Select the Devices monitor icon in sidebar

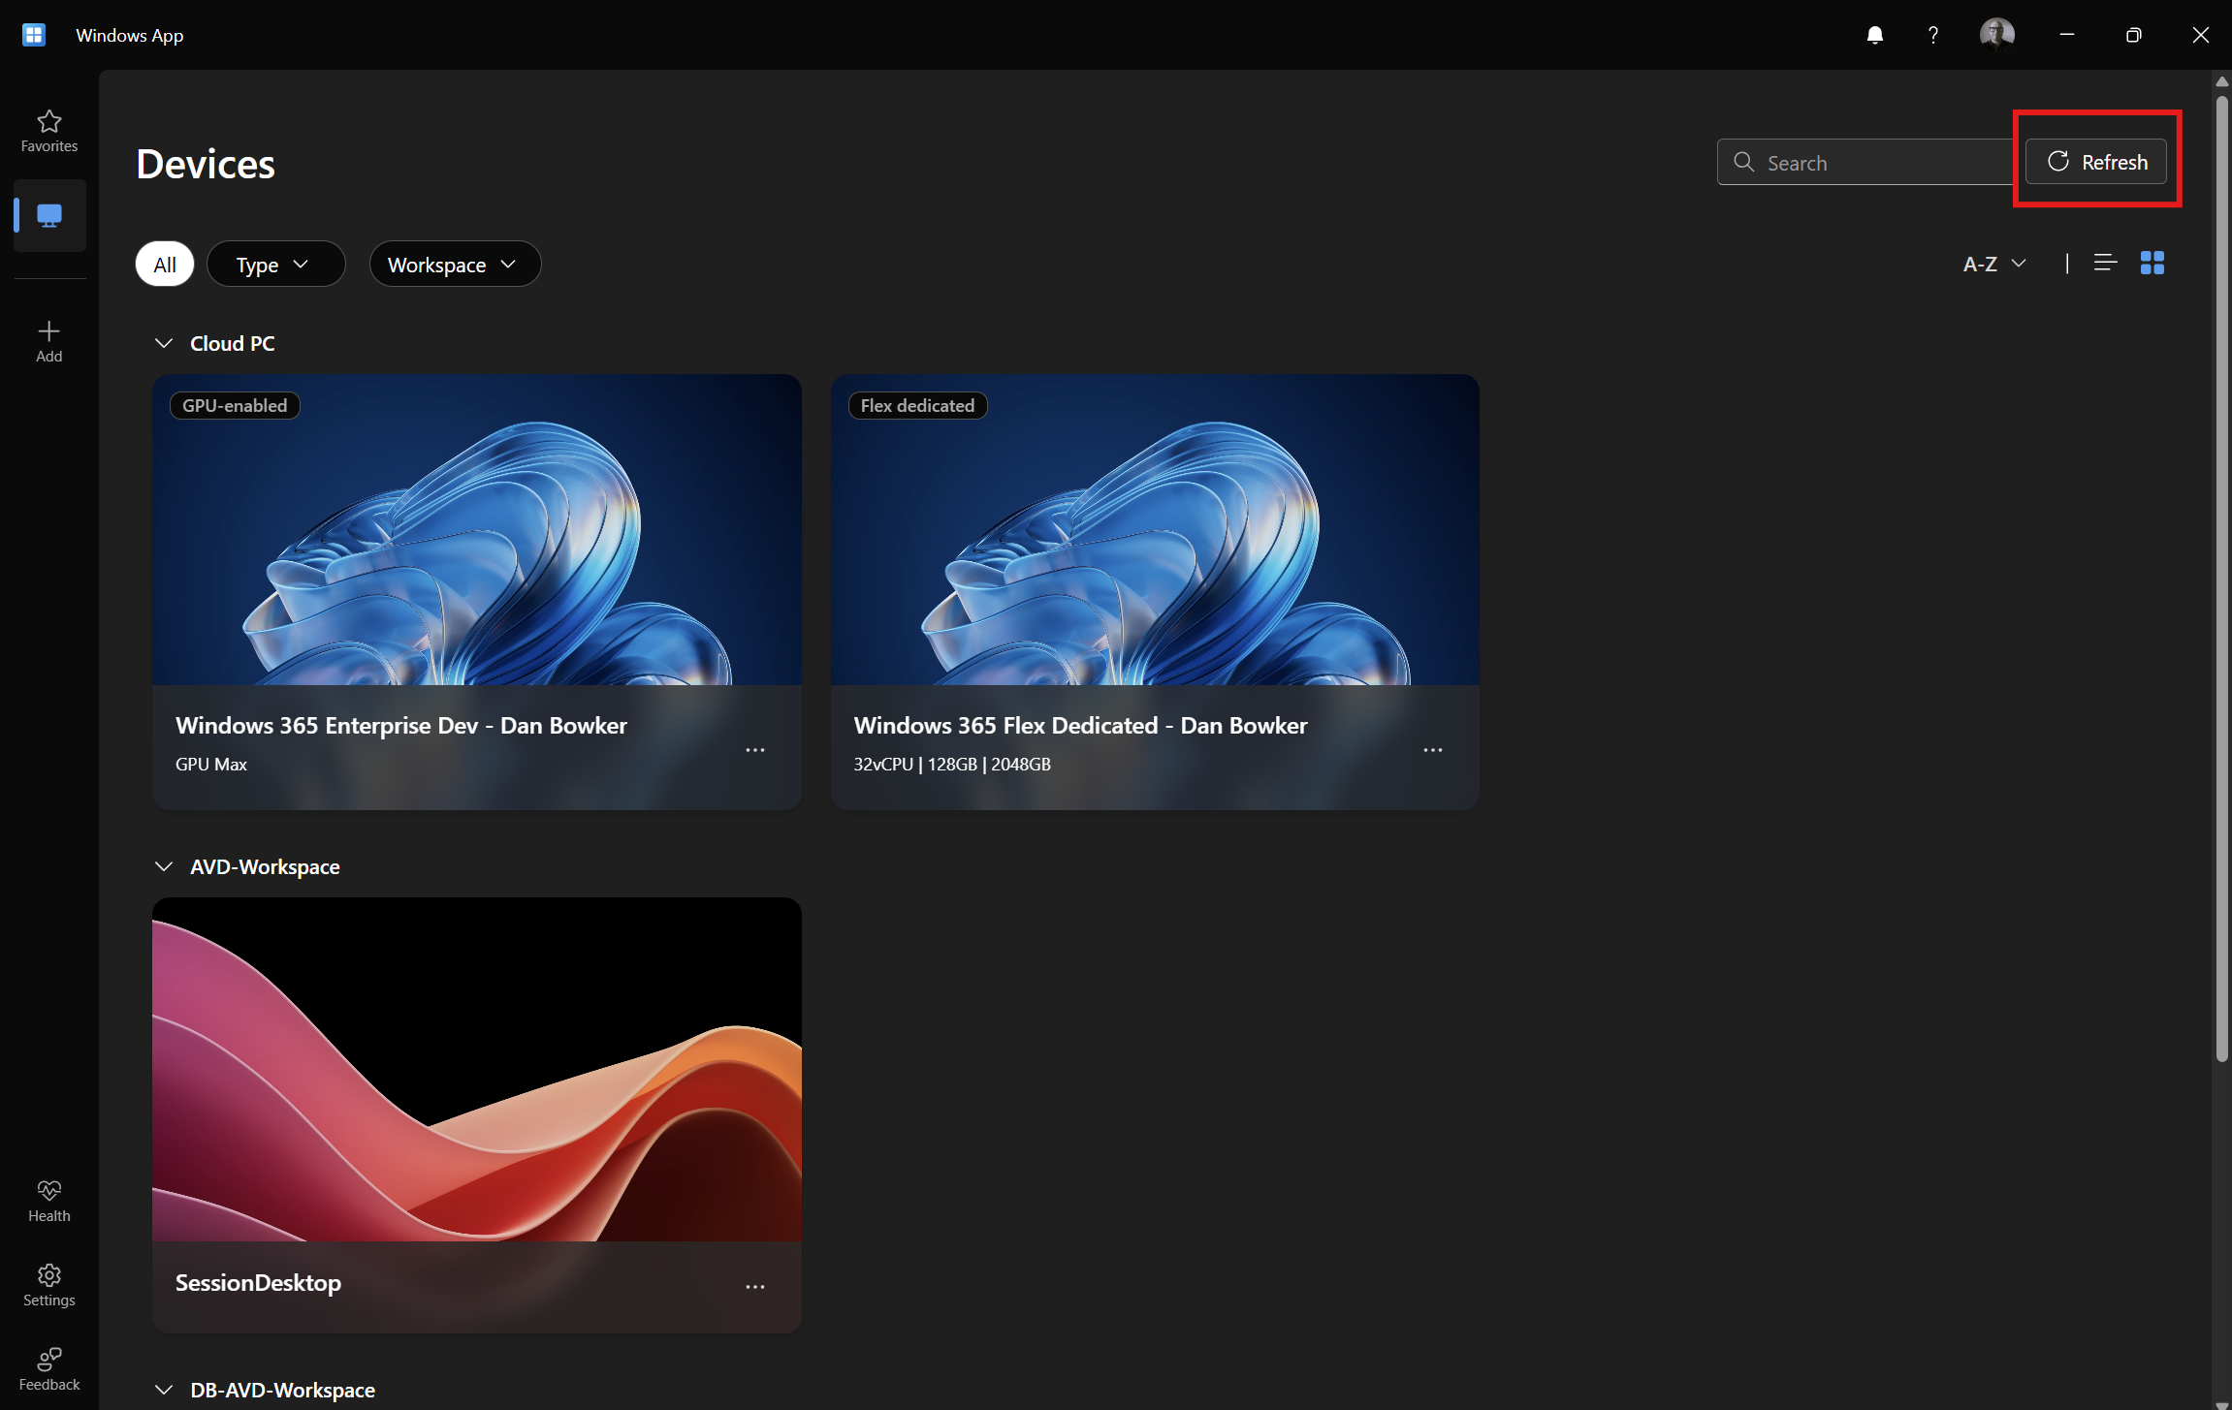(x=49, y=215)
